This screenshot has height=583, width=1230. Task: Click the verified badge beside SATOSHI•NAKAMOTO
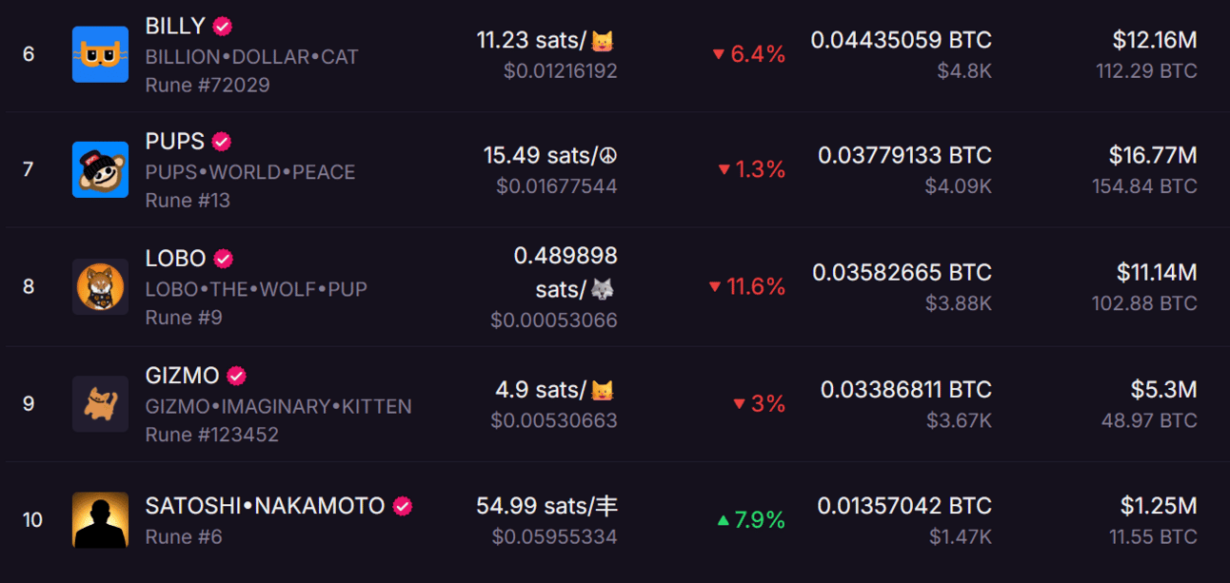pyautogui.click(x=403, y=506)
